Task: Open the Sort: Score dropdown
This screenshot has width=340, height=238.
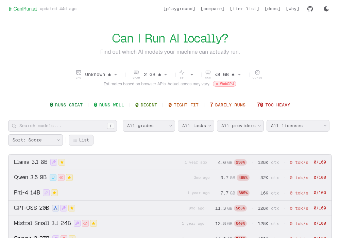Action: pyautogui.click(x=36, y=140)
